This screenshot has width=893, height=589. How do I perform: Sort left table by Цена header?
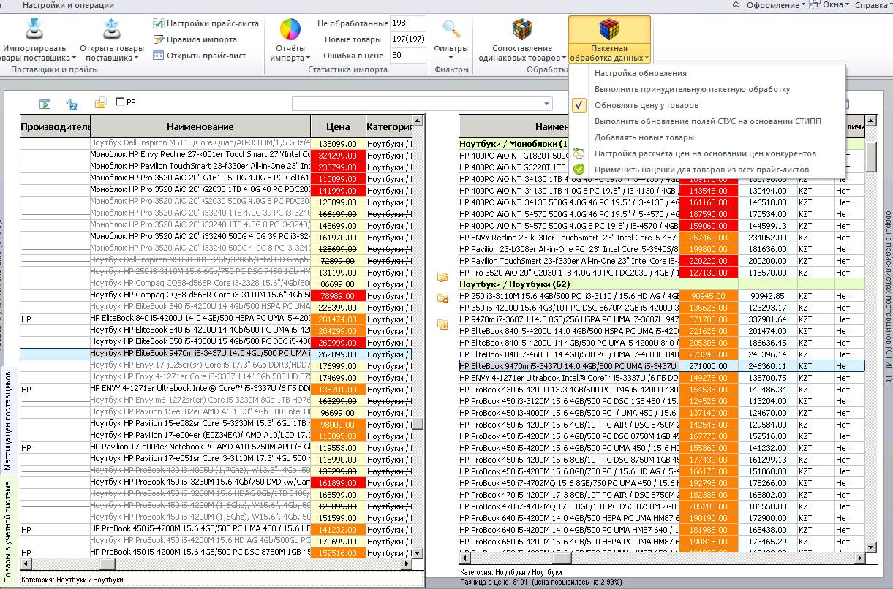pos(337,126)
